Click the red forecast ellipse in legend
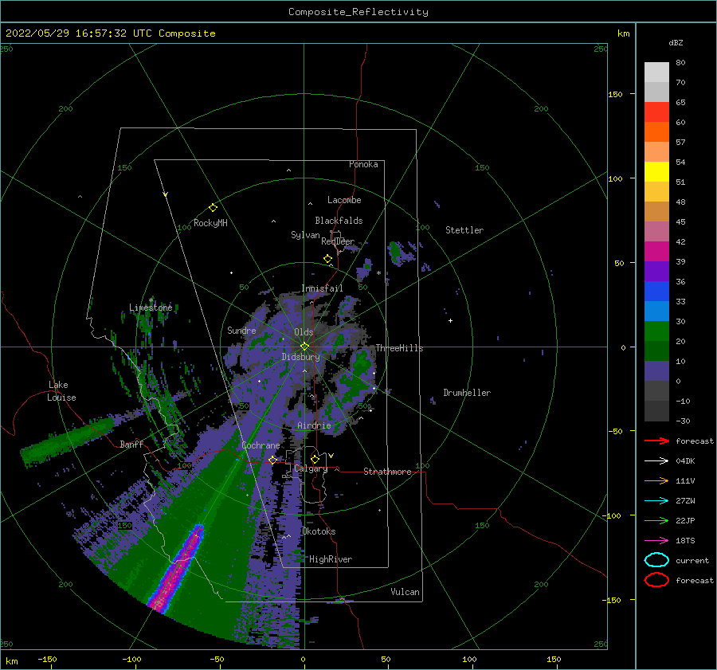The image size is (717, 670). pyautogui.click(x=656, y=580)
